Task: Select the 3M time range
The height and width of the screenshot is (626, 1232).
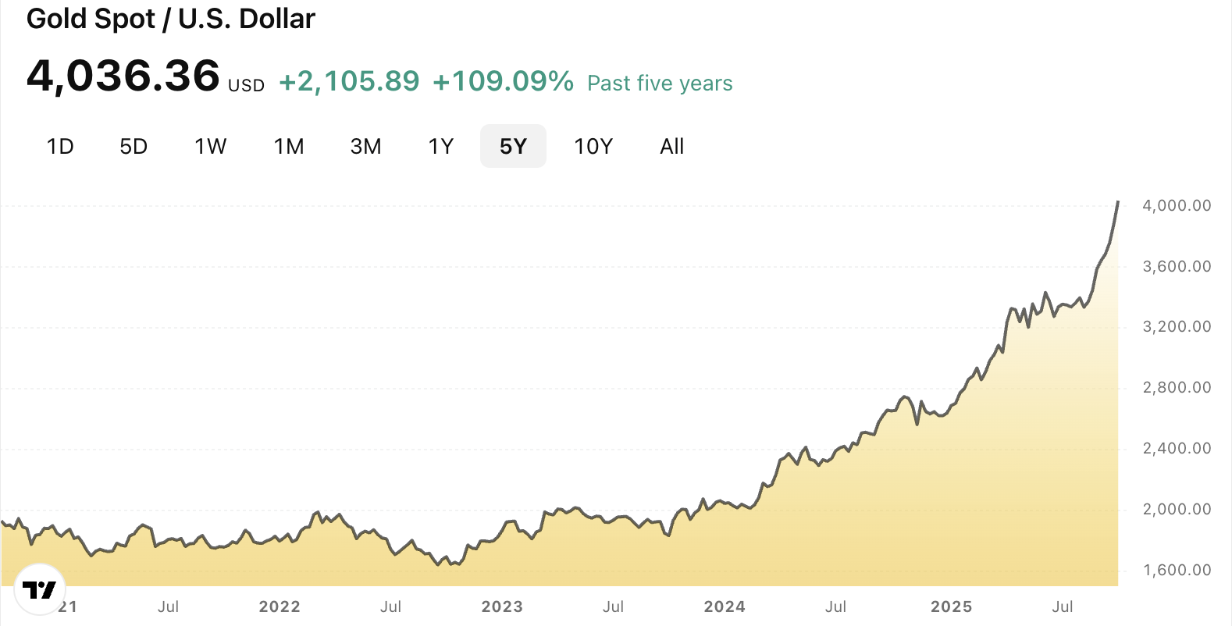Action: pos(365,147)
